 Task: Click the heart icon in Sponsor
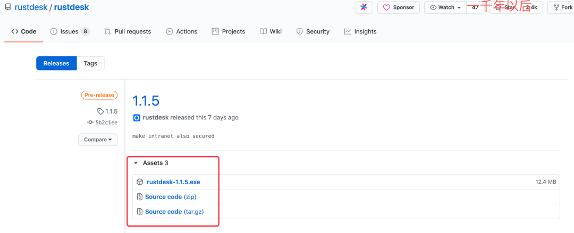click(386, 7)
